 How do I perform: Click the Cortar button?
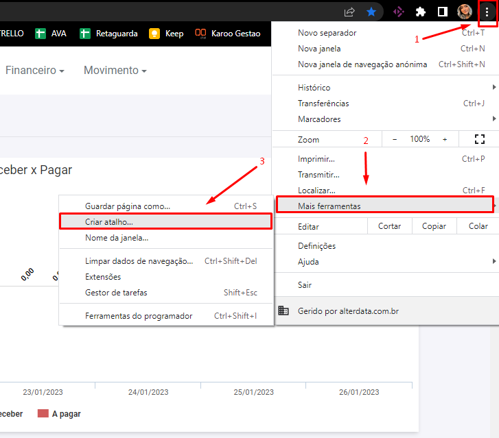pyautogui.click(x=390, y=226)
